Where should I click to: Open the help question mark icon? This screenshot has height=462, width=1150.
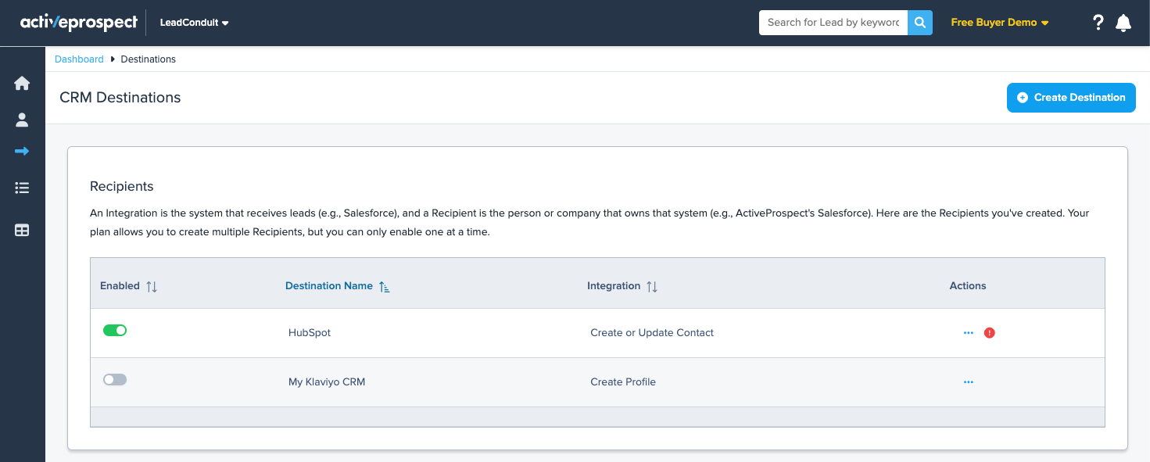tap(1098, 23)
